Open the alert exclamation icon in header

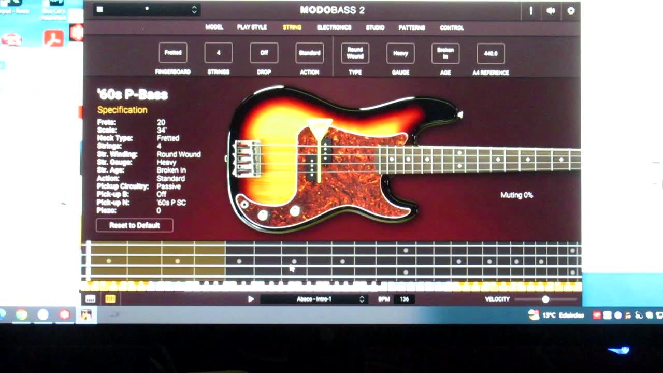click(x=530, y=10)
